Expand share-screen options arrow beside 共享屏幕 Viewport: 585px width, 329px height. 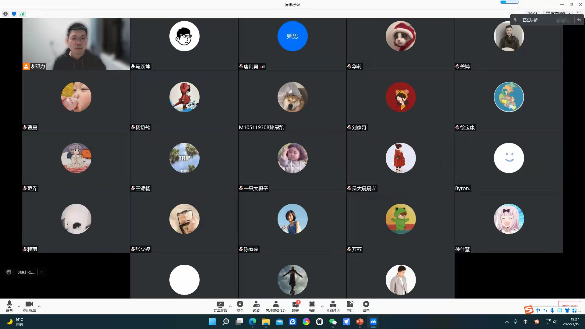point(230,306)
